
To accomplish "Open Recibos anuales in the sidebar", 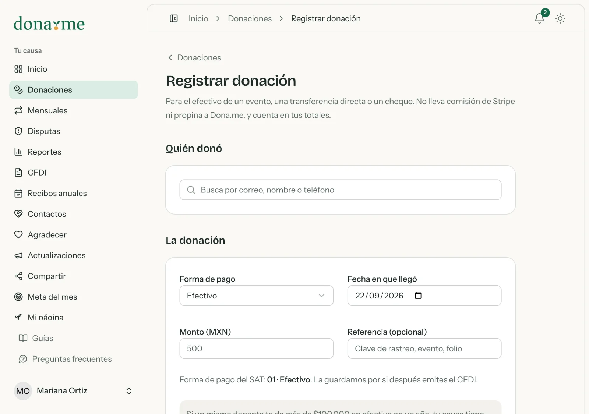I will 74,193.
